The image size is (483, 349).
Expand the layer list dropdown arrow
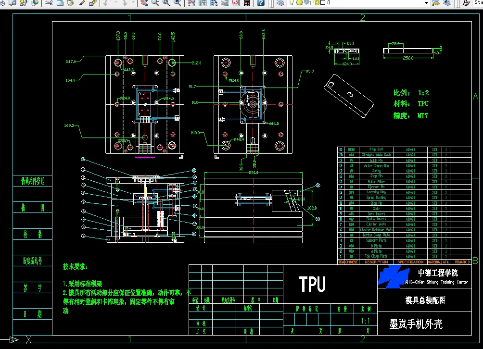click(426, 3)
